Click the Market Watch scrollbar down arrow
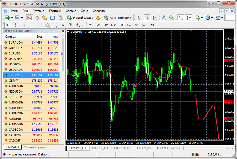Screen dimensions: 237x159 pyautogui.click(x=62, y=142)
